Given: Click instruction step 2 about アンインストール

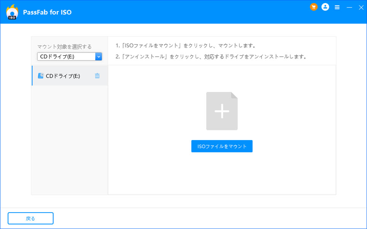Looking at the screenshot, I should pos(211,57).
